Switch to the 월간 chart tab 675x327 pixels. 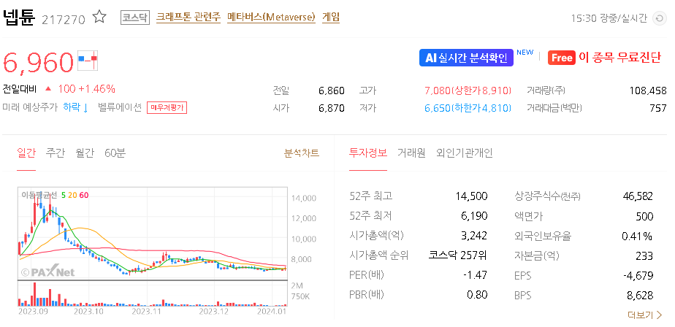(x=85, y=153)
